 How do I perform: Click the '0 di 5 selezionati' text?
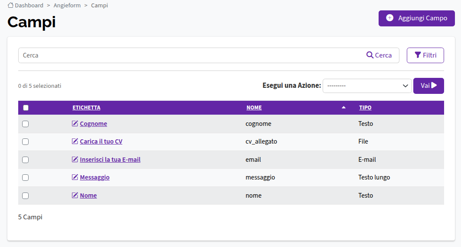click(x=40, y=86)
